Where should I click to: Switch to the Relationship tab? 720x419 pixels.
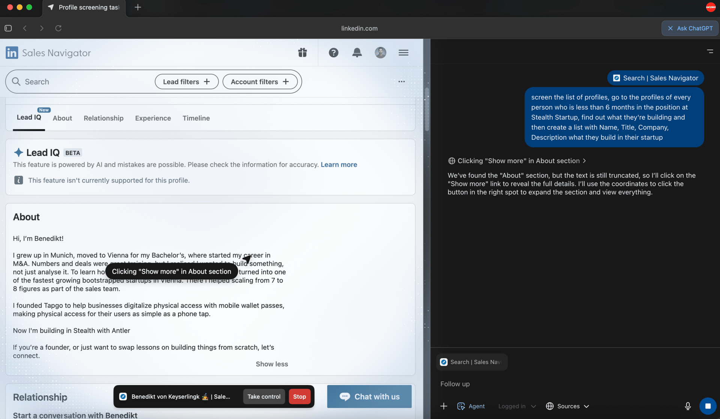(103, 118)
